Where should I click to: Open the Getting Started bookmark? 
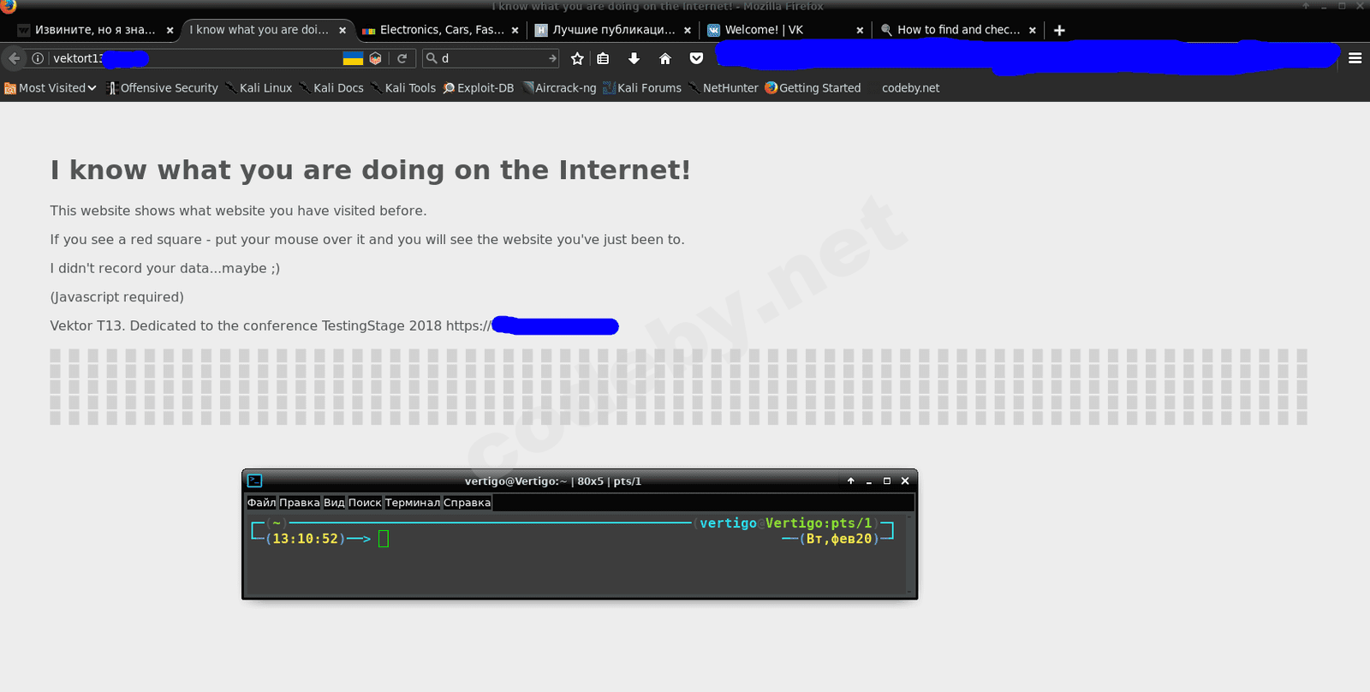pos(813,88)
